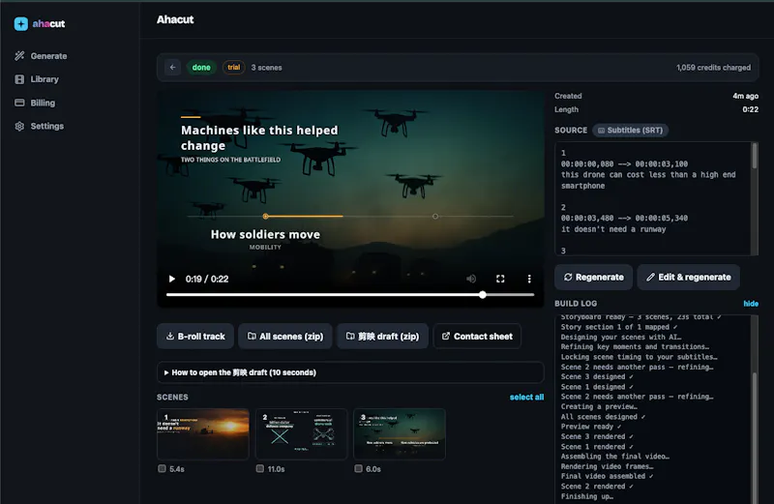
Task: Check the 6.0s scene checkbox
Action: (358, 468)
